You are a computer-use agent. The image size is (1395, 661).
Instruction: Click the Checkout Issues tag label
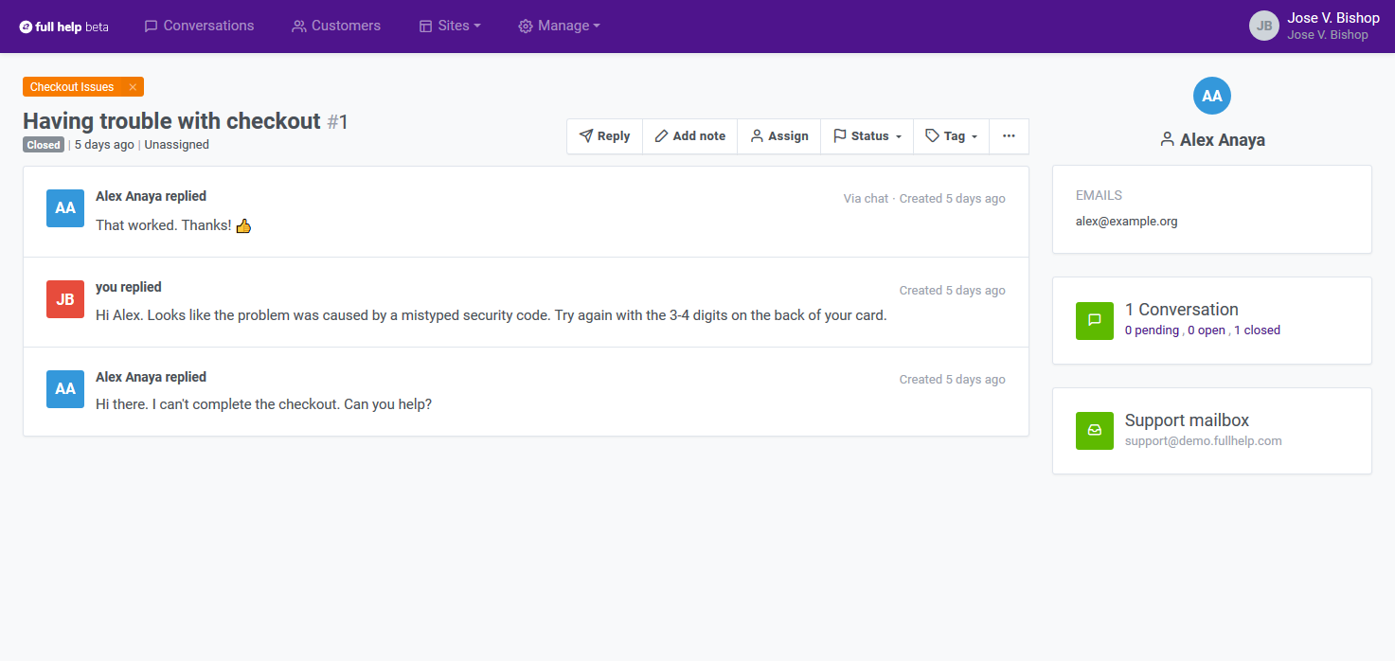[x=72, y=87]
